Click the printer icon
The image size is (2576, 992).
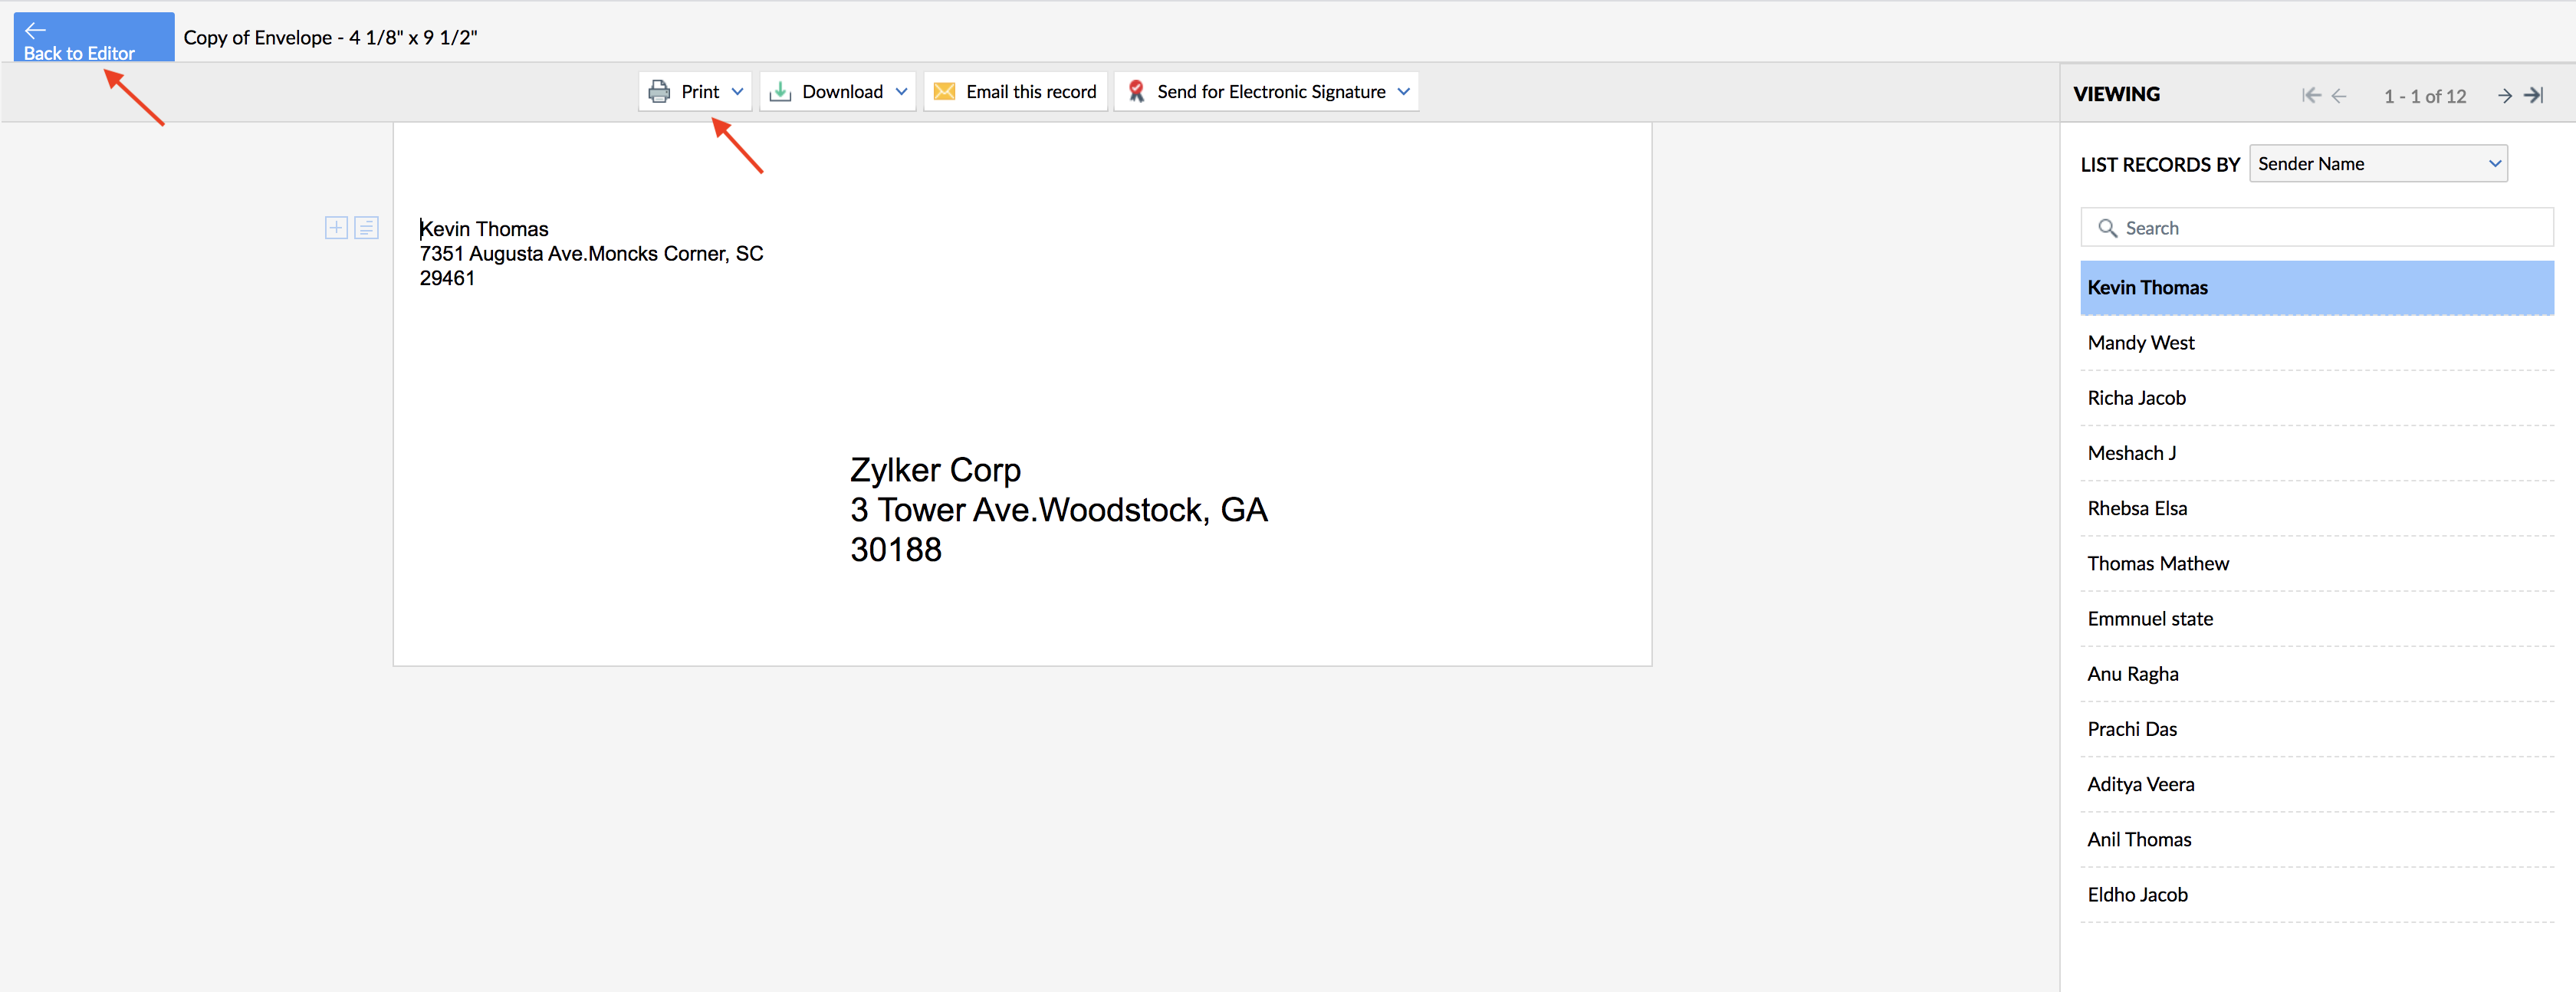pyautogui.click(x=659, y=92)
